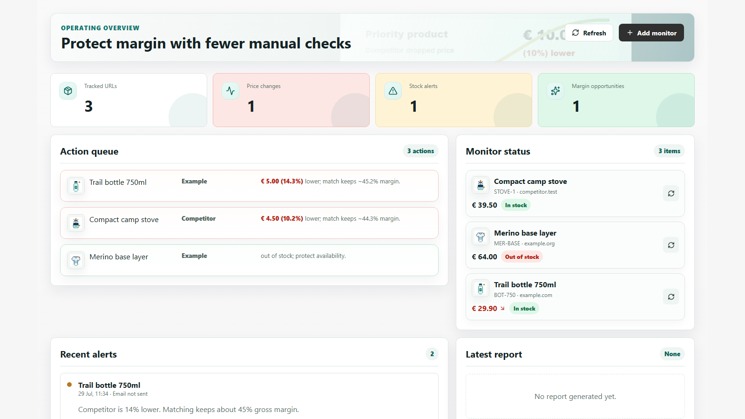Click 'BOT-750 · example.com' text
Screen dimensions: 745x419
click(523, 295)
